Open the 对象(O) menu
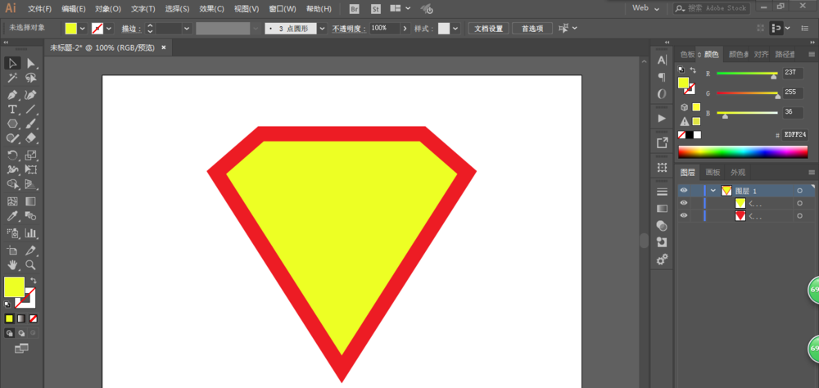Viewport: 819px width, 388px height. (x=108, y=9)
